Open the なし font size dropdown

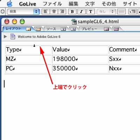(x=106, y=12)
